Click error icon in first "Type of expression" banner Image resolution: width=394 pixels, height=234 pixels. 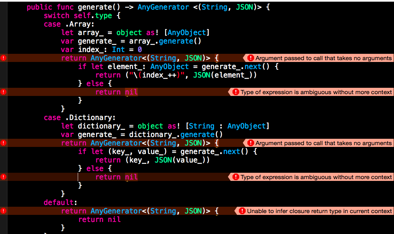(236, 92)
